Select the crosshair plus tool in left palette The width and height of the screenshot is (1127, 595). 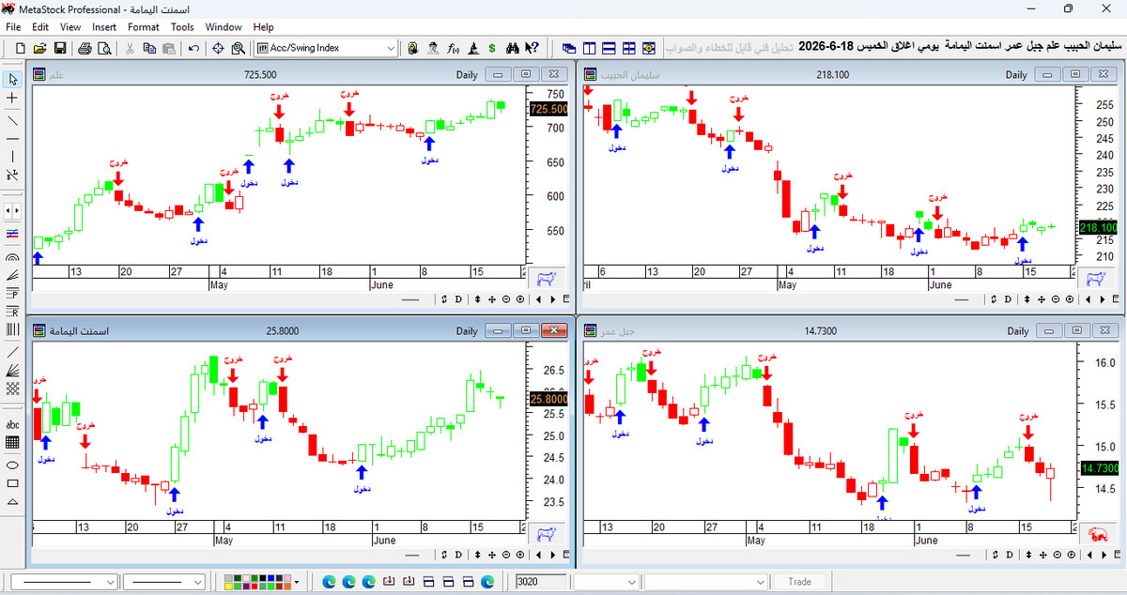point(12,98)
